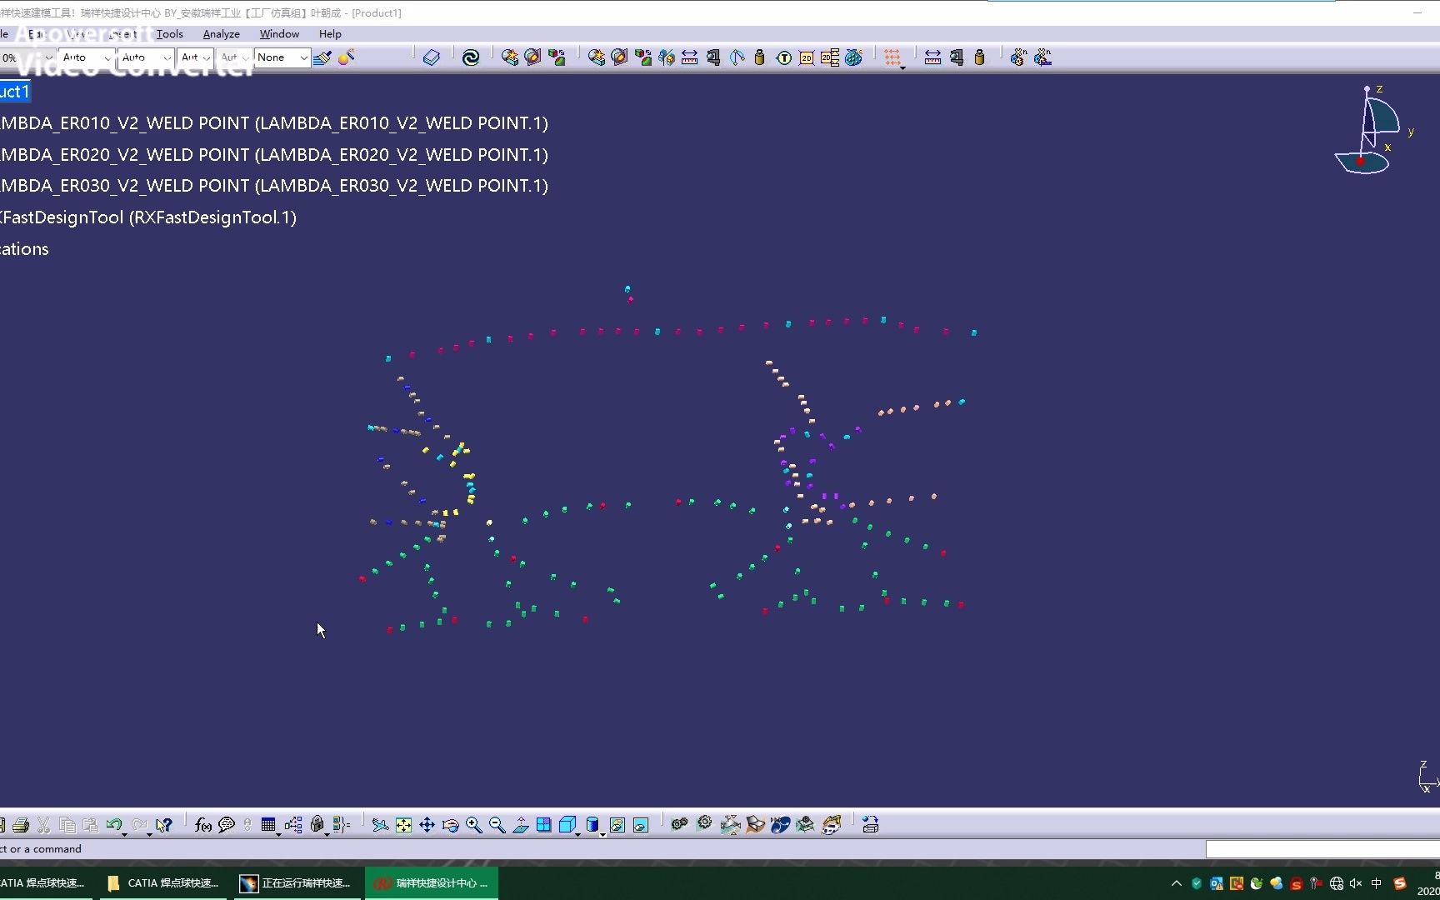Toggle the Normal View icon
Viewport: 1440px width, 900px height.
tap(521, 824)
